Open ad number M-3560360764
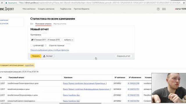Viewport: 186px width, 104px height. [133, 101]
